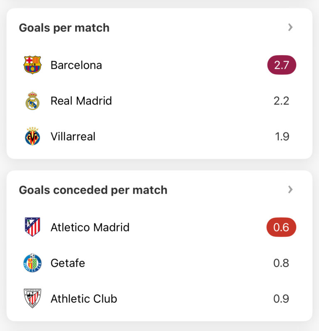Click the Villarreal club crest
Screen dimensions: 319x331
[32, 137]
